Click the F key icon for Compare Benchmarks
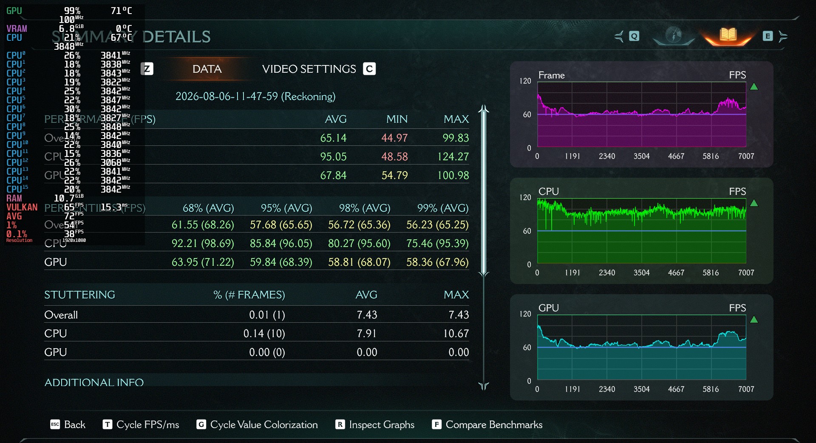The image size is (816, 443). tap(436, 424)
